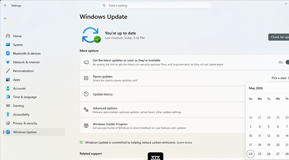Click the Windows Update sync status icon
Image resolution: width=289 pixels, height=160 pixels.
pyautogui.click(x=91, y=35)
